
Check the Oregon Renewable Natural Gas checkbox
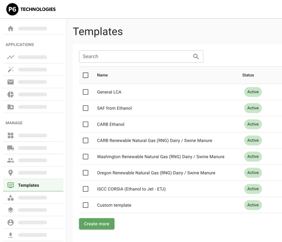pos(85,173)
